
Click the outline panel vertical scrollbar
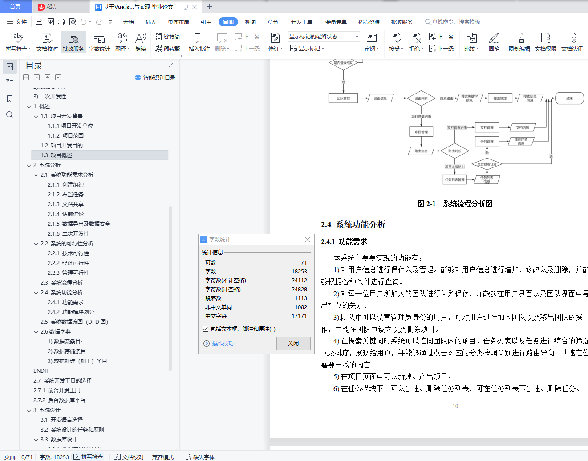coord(170,288)
